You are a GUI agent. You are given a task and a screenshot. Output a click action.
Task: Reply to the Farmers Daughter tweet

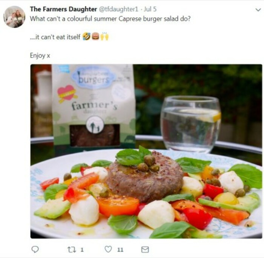coord(35,249)
